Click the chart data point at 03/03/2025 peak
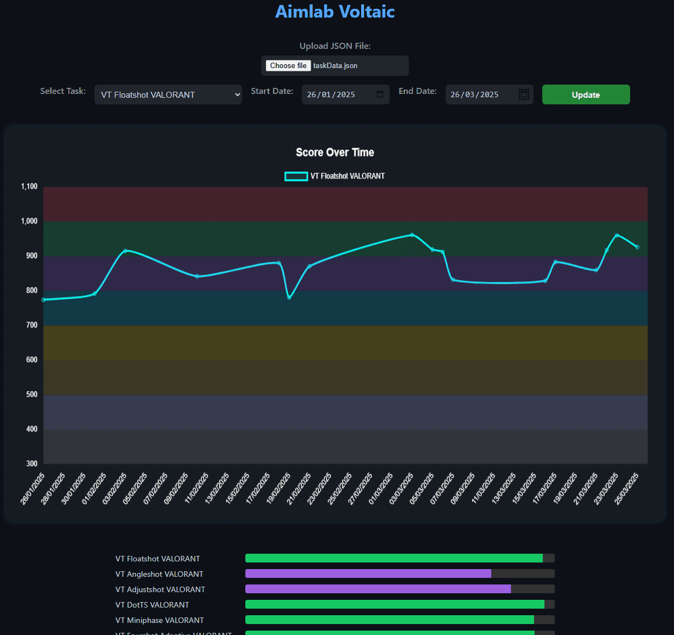Screen dimensions: 674x635 click(412, 235)
